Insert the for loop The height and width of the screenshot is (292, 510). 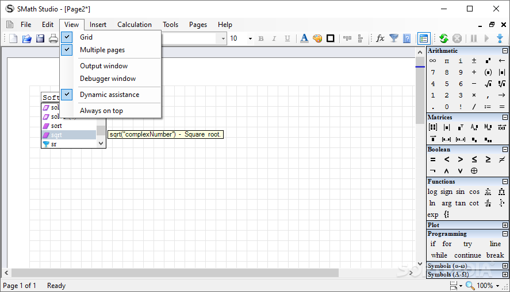pyautogui.click(x=447, y=244)
